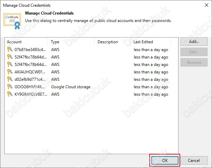This screenshot has height=168, width=212.
Task: Select AKIAUHQCWEF... account name
Action: (x=30, y=72)
